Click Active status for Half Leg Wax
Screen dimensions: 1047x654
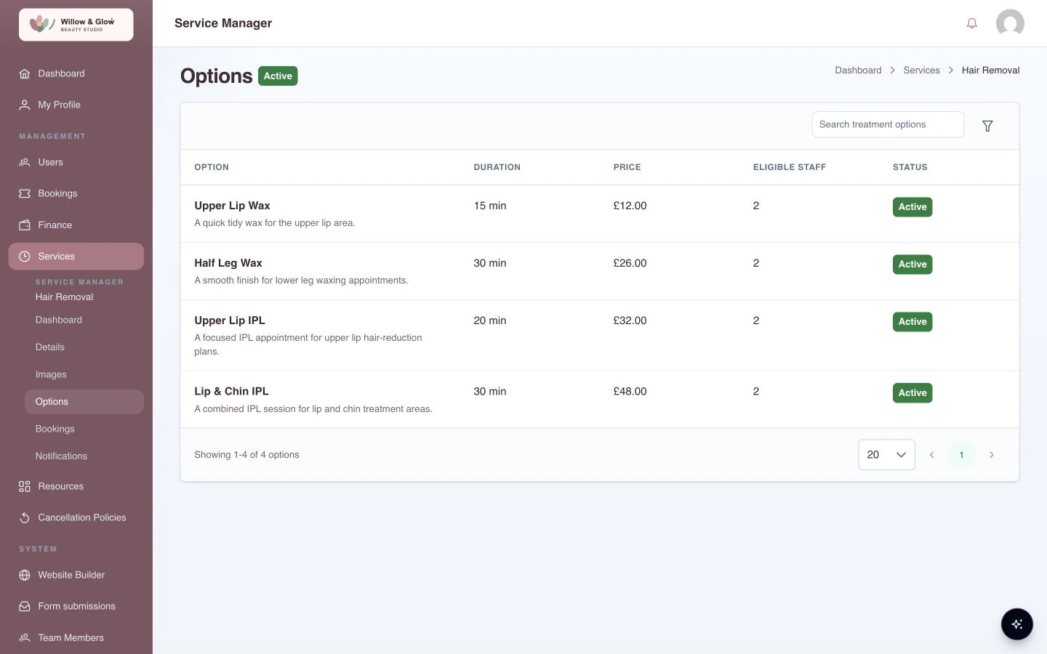click(x=912, y=265)
